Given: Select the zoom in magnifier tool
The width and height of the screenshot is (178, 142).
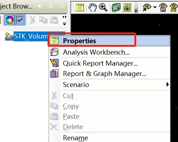Looking at the screenshot, I should 103,7.
